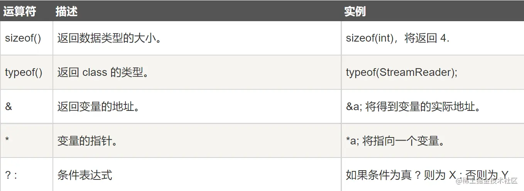Click the word class in typeof description

(95, 72)
